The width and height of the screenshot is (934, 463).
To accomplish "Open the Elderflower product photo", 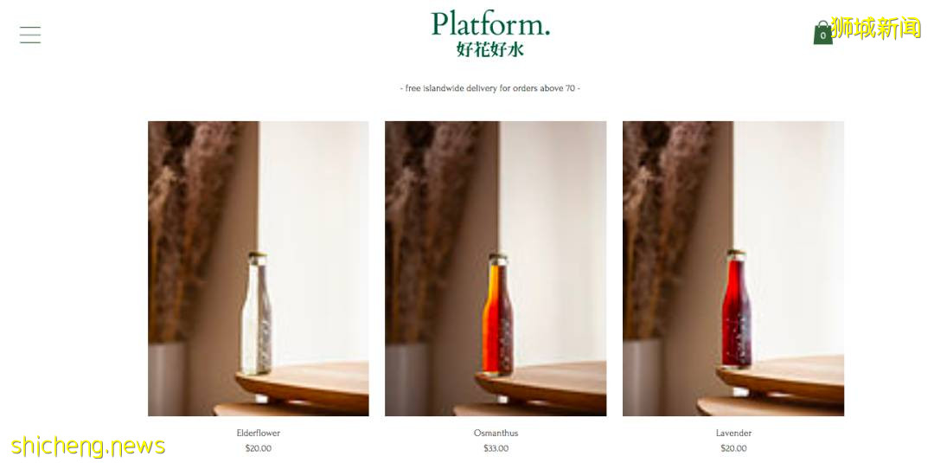I will coord(259,269).
